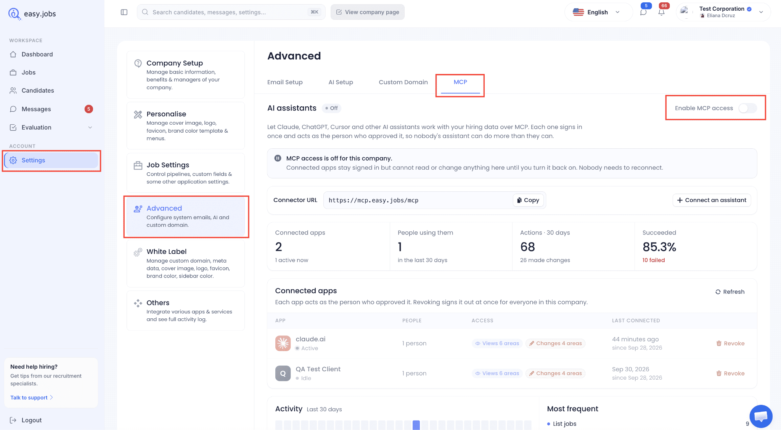This screenshot has height=430, width=781.
Task: Click the White Label gears icon
Action: click(138, 252)
